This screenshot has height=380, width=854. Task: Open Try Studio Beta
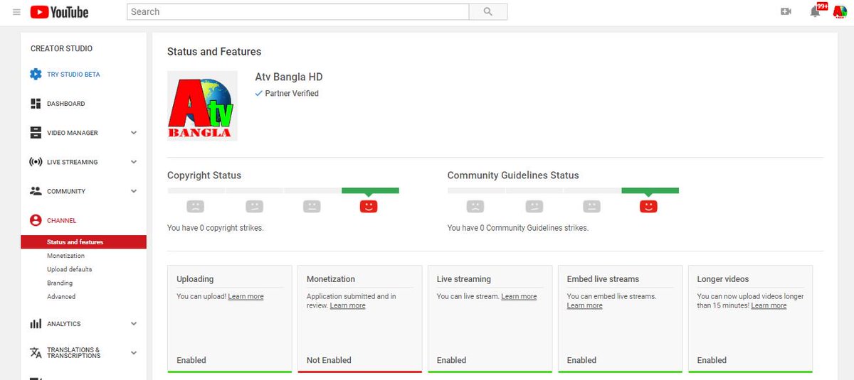[73, 75]
